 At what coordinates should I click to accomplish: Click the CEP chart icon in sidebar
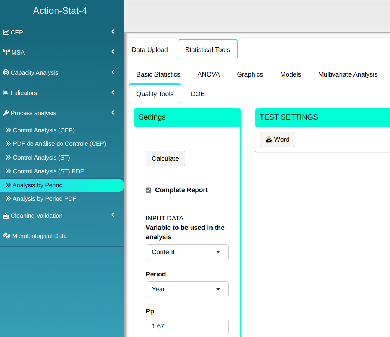6,32
